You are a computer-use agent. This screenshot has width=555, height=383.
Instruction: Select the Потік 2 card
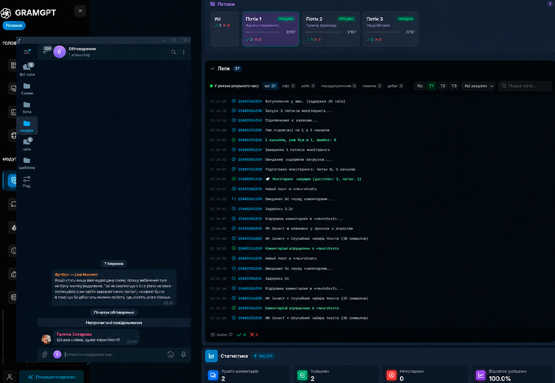pyautogui.click(x=331, y=29)
